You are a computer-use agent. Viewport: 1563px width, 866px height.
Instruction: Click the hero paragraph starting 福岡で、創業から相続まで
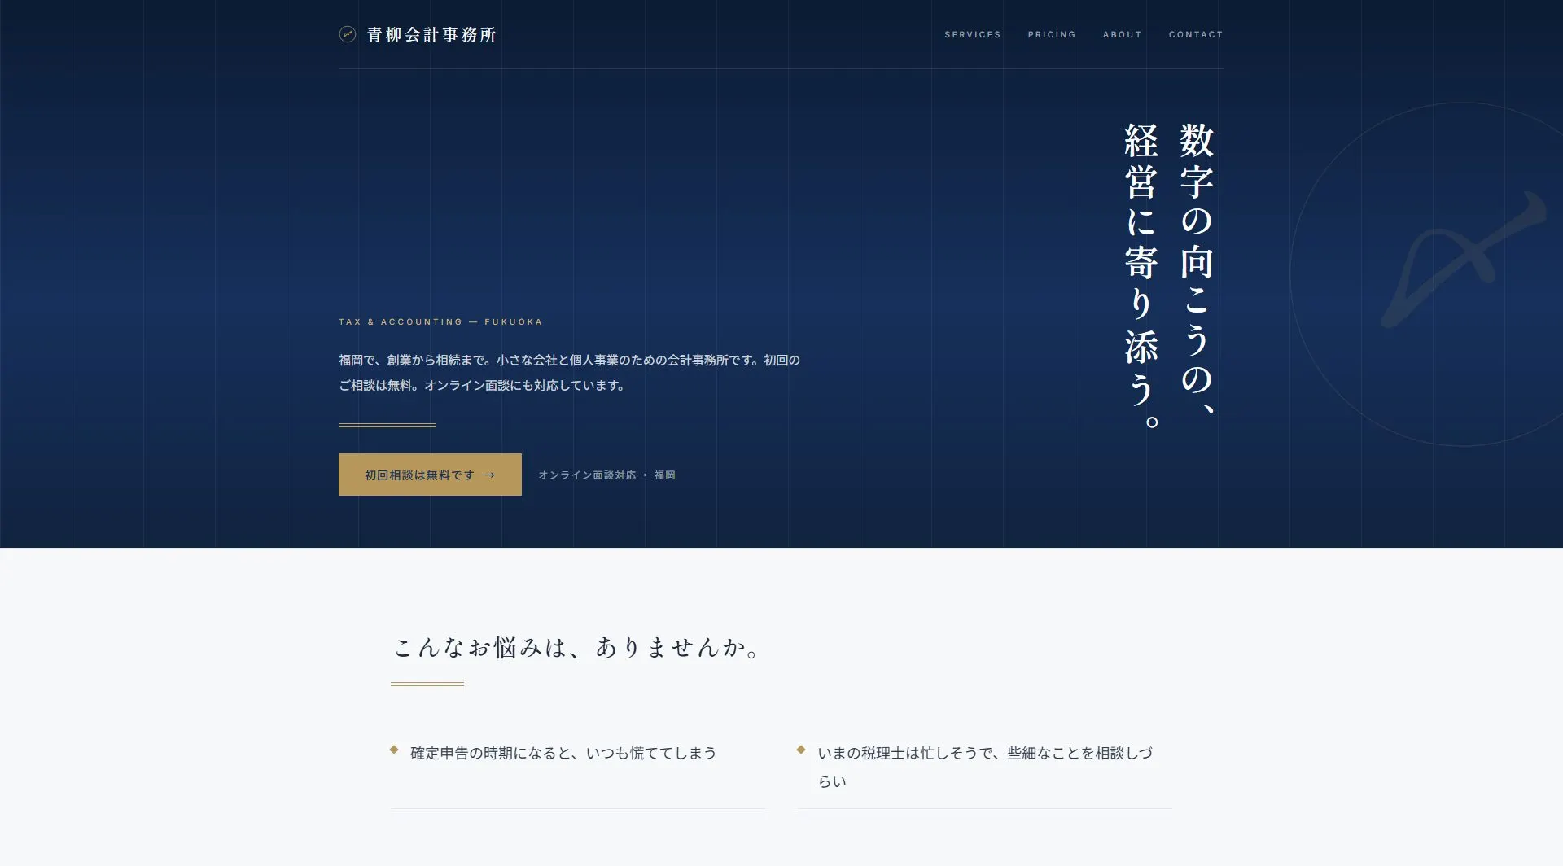(x=570, y=373)
